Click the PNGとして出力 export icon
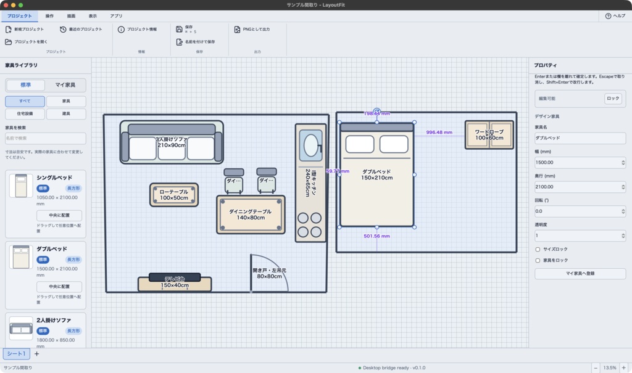Viewport: 632px width, 373px height. 237,30
